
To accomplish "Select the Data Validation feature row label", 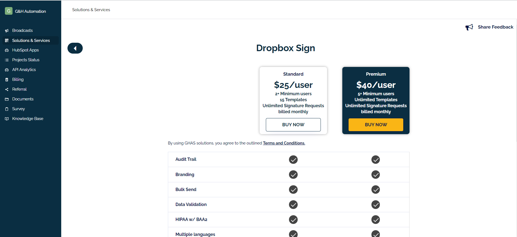I will [x=191, y=205].
